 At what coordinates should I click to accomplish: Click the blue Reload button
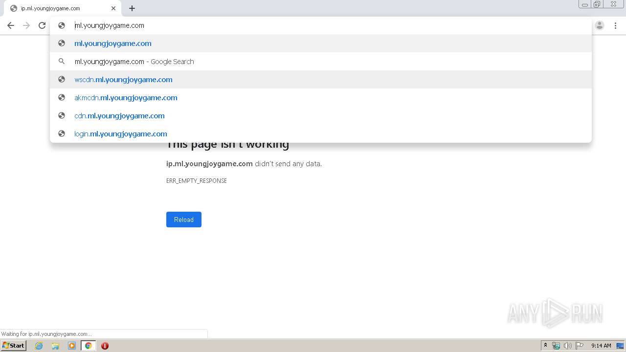click(x=184, y=220)
